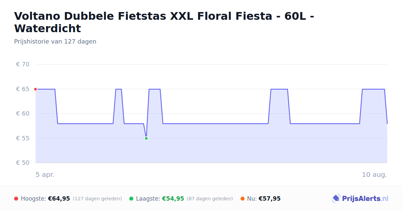The image size is (402, 211).
Task: Click the orange Nu legend dot
Action: [x=243, y=199]
